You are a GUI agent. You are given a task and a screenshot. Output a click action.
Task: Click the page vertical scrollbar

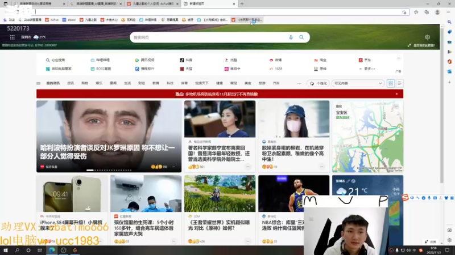coord(442,105)
